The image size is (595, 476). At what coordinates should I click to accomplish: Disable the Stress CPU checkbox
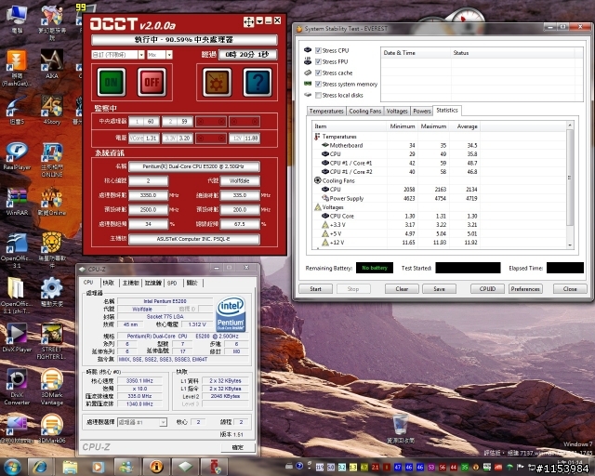click(320, 50)
